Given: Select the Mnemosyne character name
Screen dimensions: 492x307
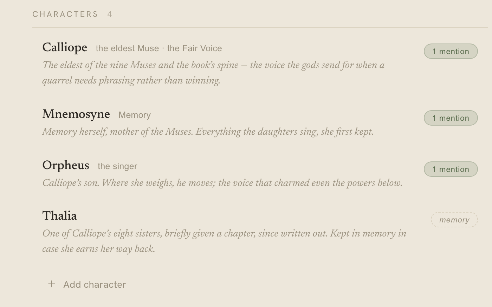Looking at the screenshot, I should point(76,114).
